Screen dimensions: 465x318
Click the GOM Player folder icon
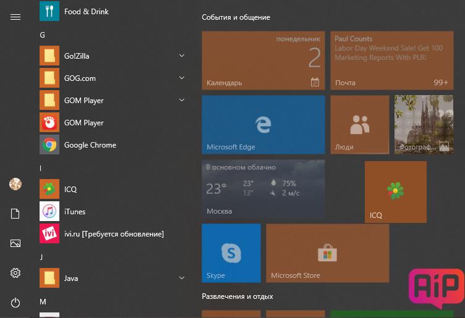click(49, 100)
